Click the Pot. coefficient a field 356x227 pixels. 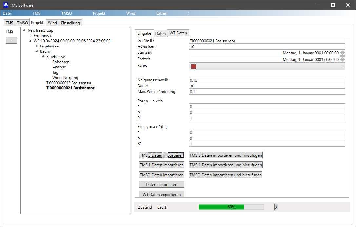(267, 106)
